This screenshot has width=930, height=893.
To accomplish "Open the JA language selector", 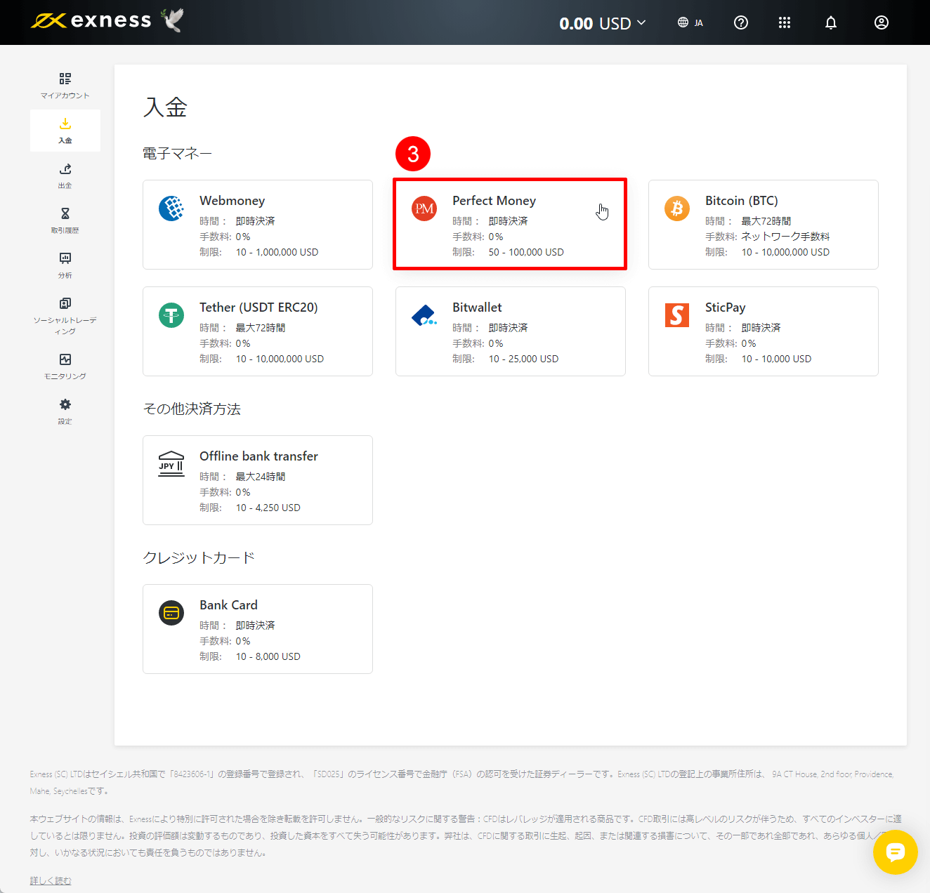I will 690,22.
